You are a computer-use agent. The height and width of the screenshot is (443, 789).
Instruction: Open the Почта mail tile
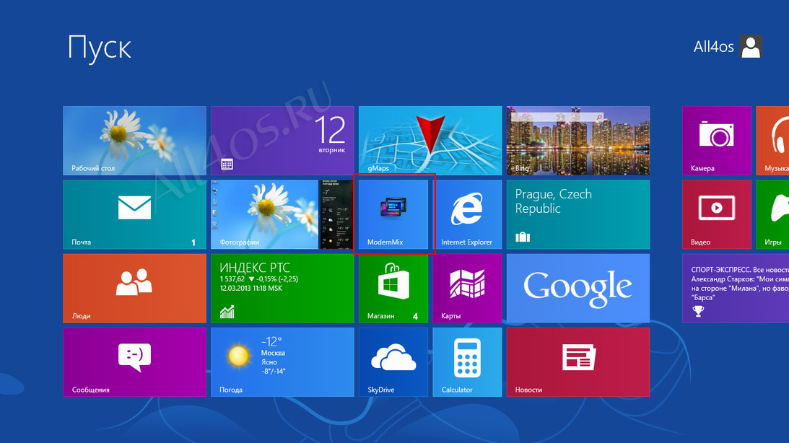(134, 214)
